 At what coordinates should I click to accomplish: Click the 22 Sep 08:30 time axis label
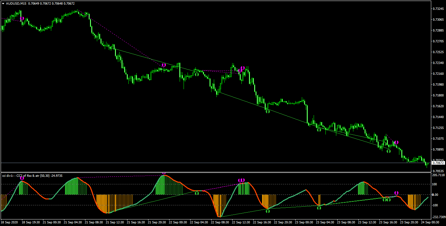coord(220,222)
